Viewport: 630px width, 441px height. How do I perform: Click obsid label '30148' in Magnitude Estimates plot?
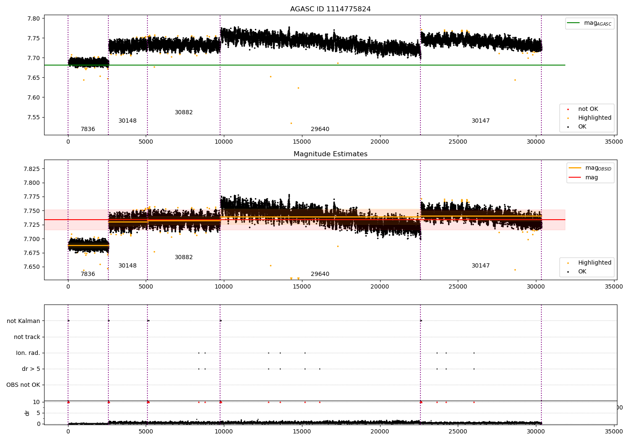click(x=127, y=266)
